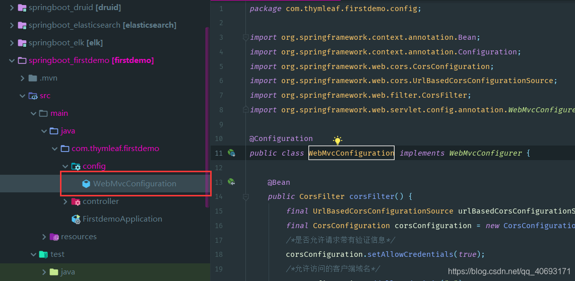Collapse the test folder
This screenshot has height=281, width=575.
pos(33,254)
